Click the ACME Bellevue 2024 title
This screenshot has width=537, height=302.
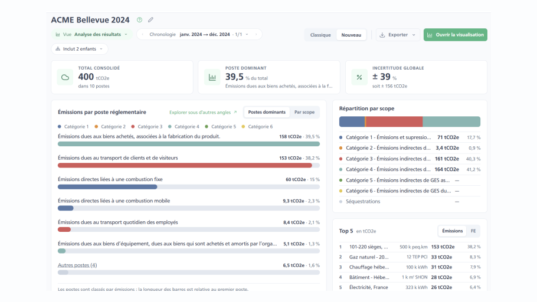pos(90,20)
